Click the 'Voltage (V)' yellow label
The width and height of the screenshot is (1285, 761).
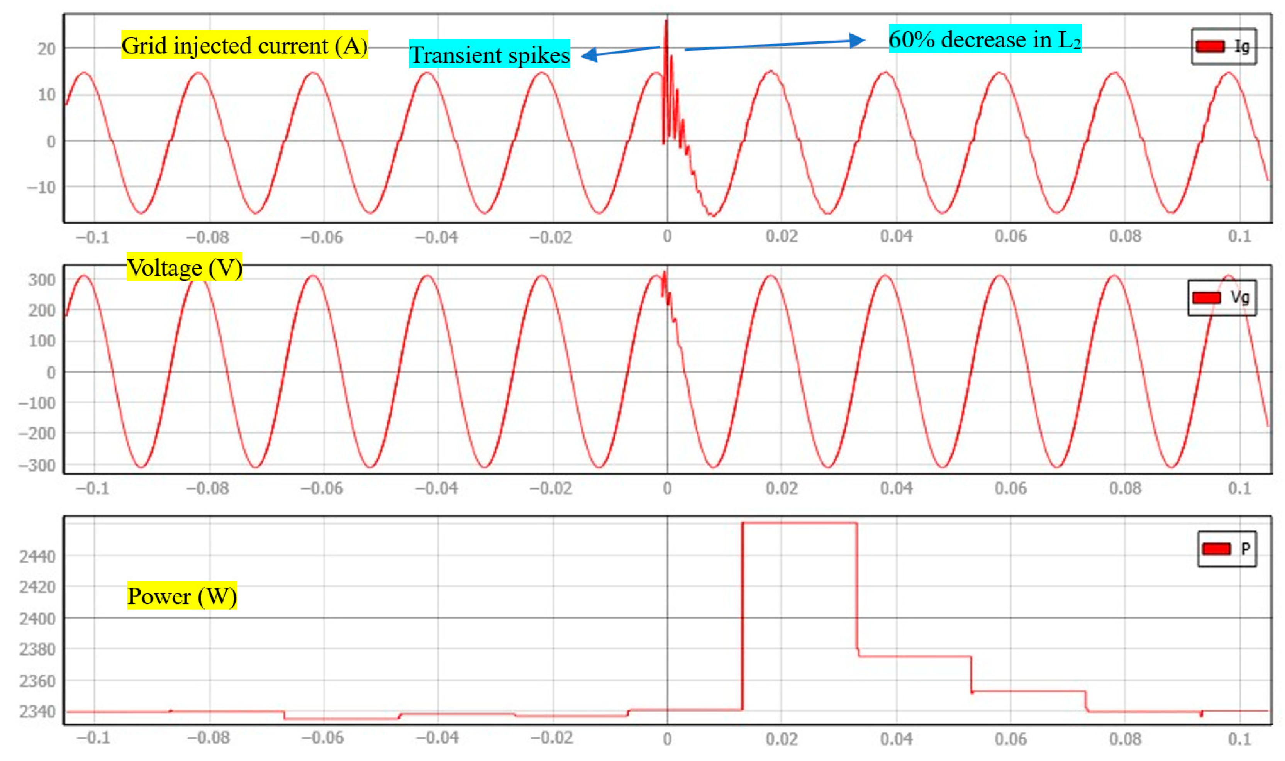click(184, 267)
